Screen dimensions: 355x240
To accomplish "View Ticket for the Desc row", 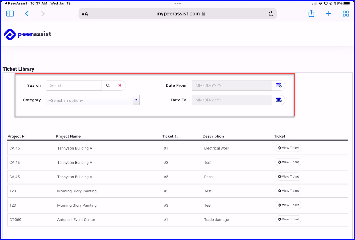I will coord(289,177).
